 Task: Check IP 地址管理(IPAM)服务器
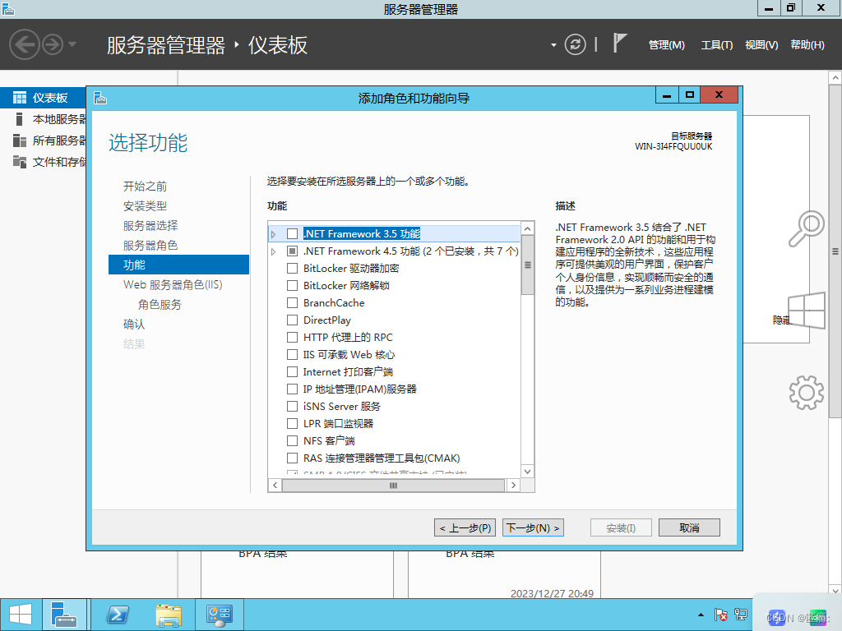coord(292,389)
